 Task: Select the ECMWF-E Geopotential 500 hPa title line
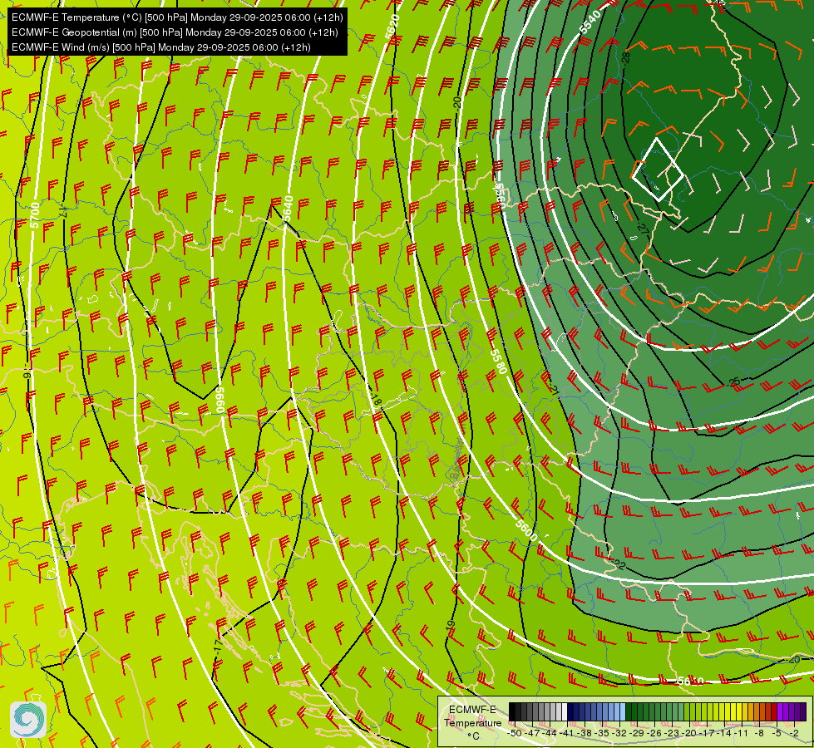tap(175, 32)
